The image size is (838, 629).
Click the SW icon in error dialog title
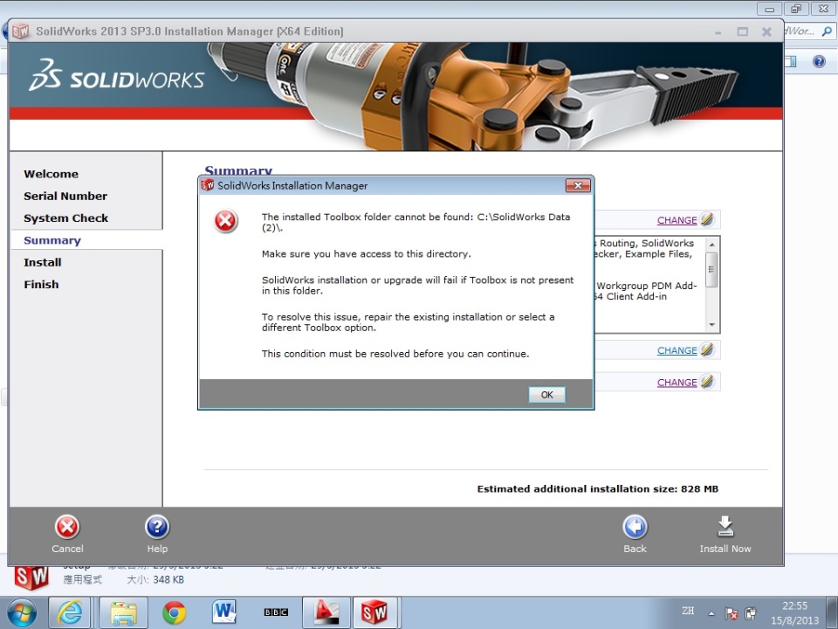(208, 185)
